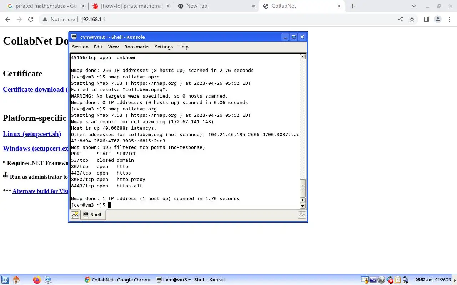The height and width of the screenshot is (285, 457).
Task: Click the grey globe network tray icon
Action: coord(381,280)
